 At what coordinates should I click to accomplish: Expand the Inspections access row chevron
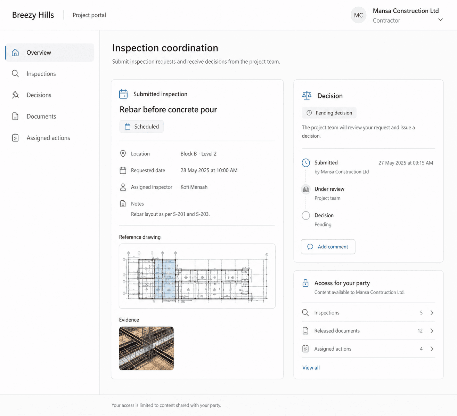432,313
